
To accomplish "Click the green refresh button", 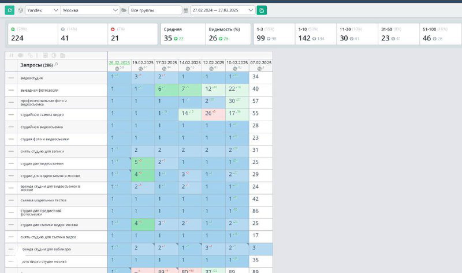I will click(x=9, y=10).
